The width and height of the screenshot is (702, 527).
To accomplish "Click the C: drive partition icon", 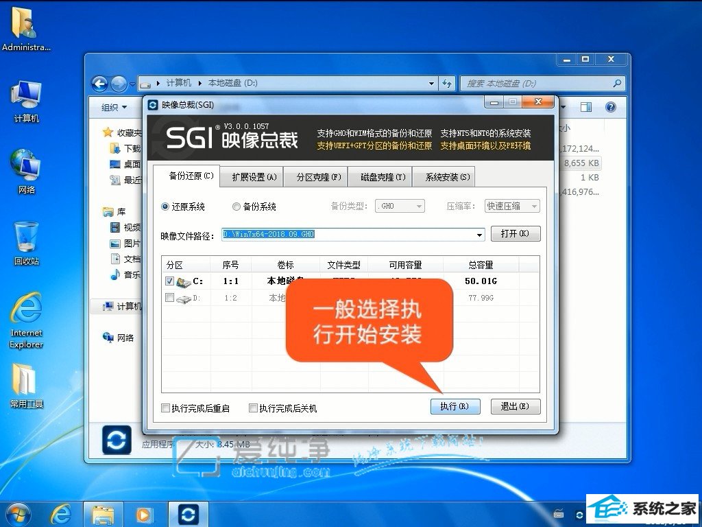I will coord(184,282).
